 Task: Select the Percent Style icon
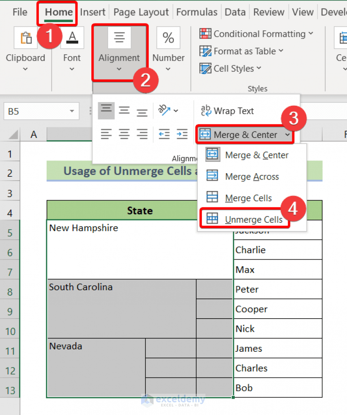point(168,38)
